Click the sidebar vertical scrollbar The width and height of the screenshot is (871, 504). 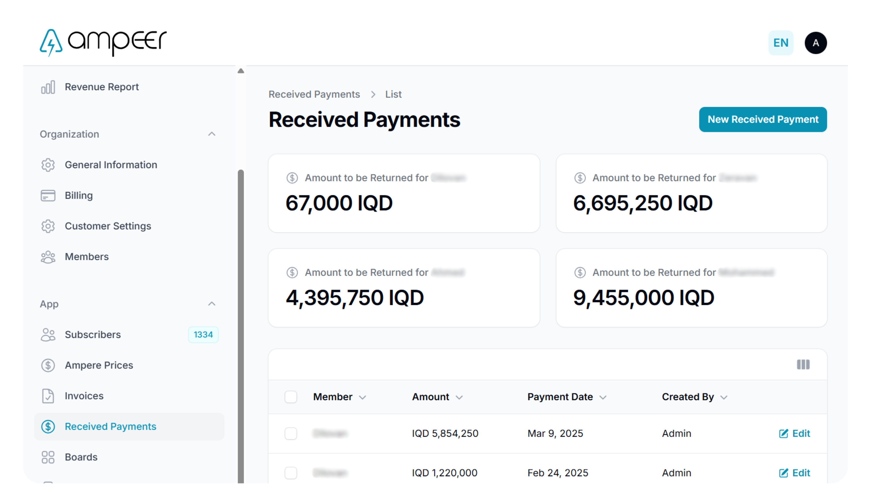(241, 326)
